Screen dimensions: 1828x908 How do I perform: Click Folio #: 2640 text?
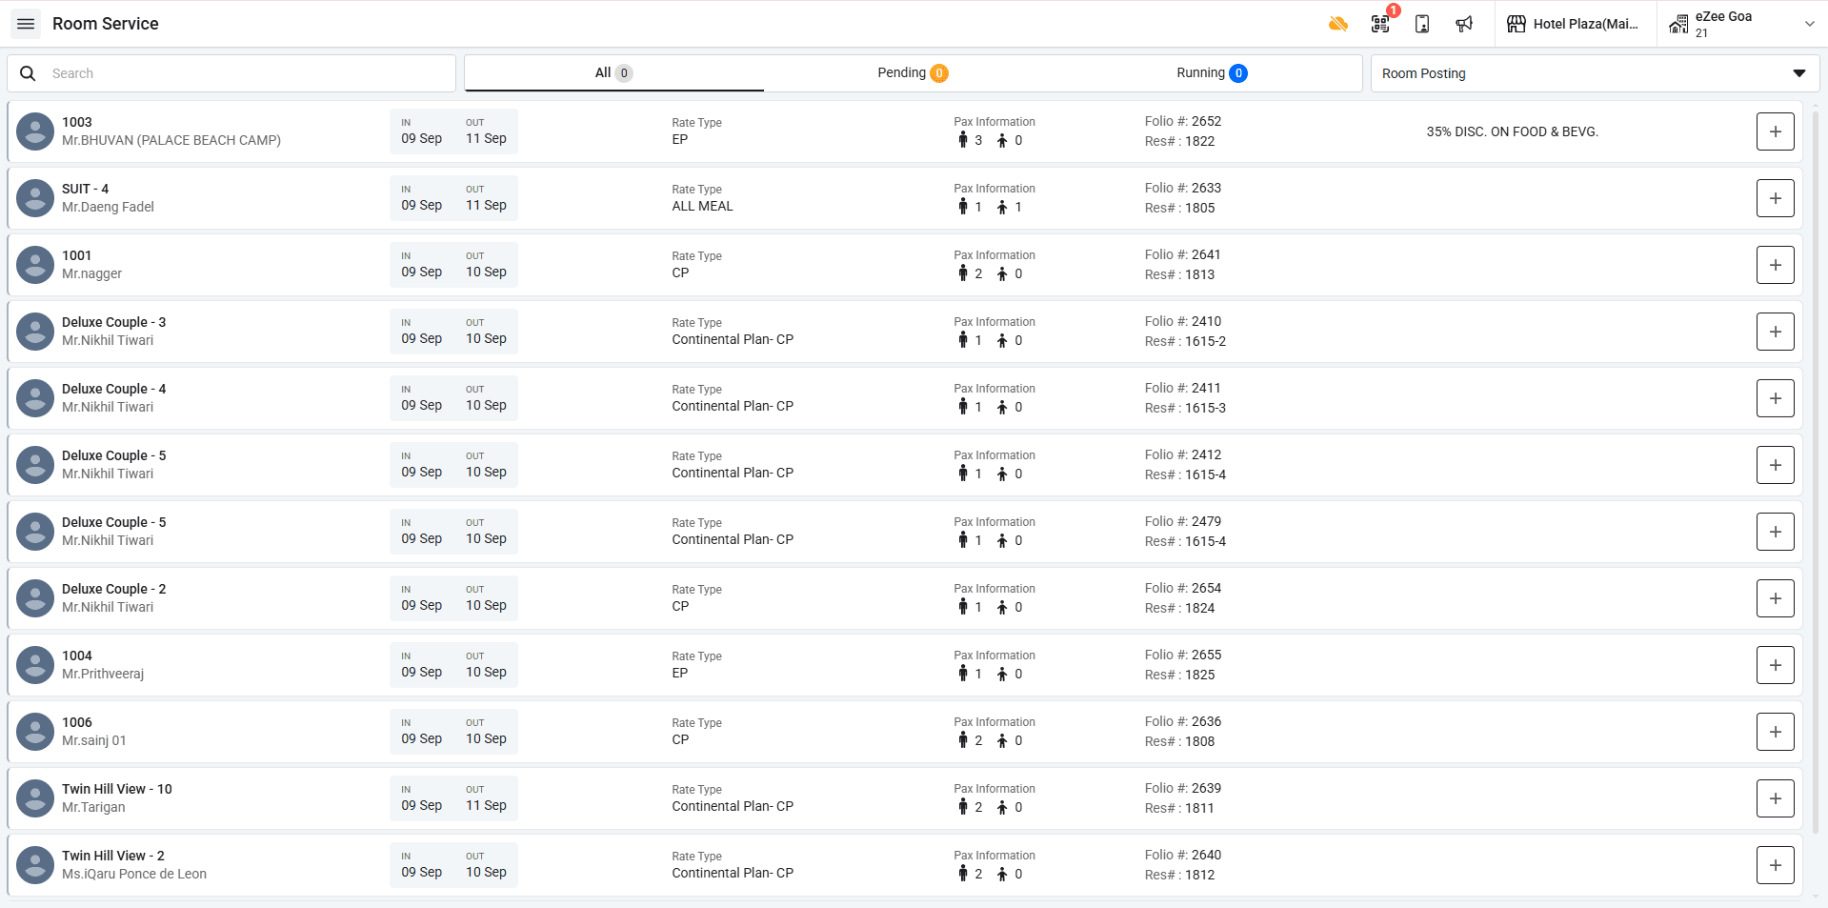pyautogui.click(x=1183, y=855)
